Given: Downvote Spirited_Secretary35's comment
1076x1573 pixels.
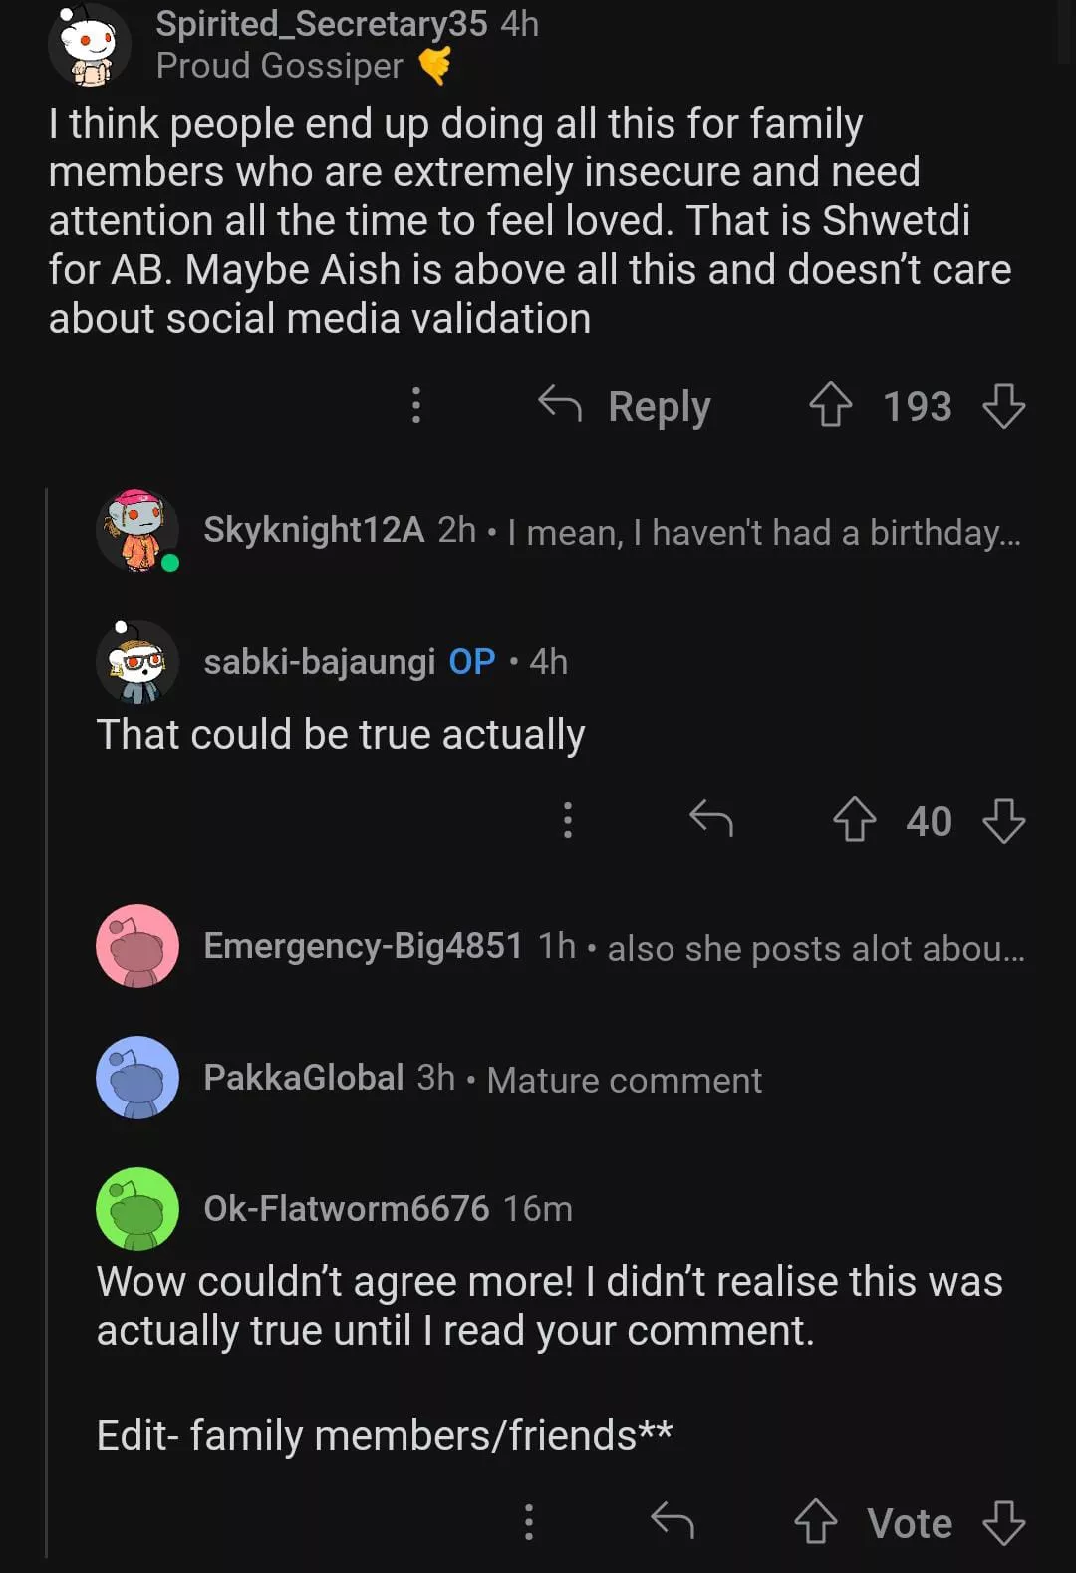Looking at the screenshot, I should [x=1003, y=406].
